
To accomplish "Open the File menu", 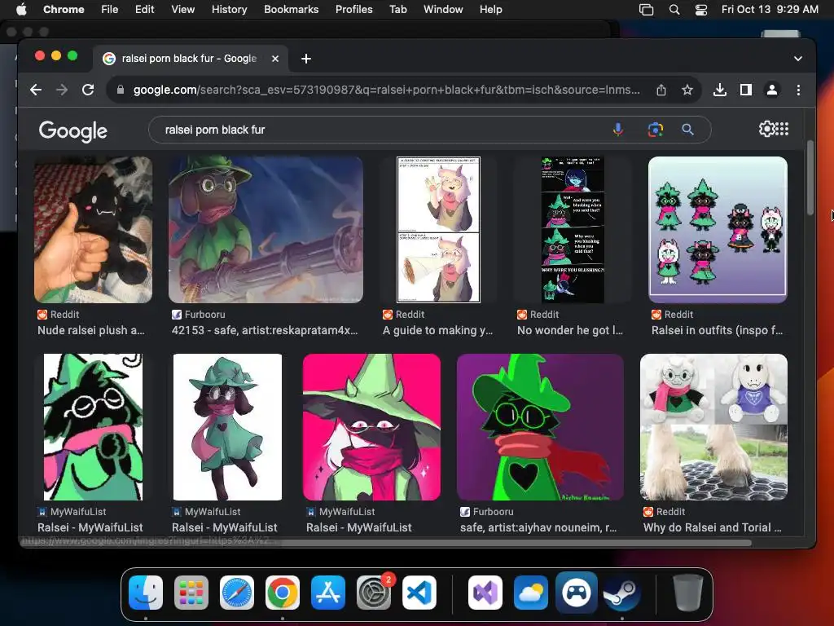I will click(110, 9).
